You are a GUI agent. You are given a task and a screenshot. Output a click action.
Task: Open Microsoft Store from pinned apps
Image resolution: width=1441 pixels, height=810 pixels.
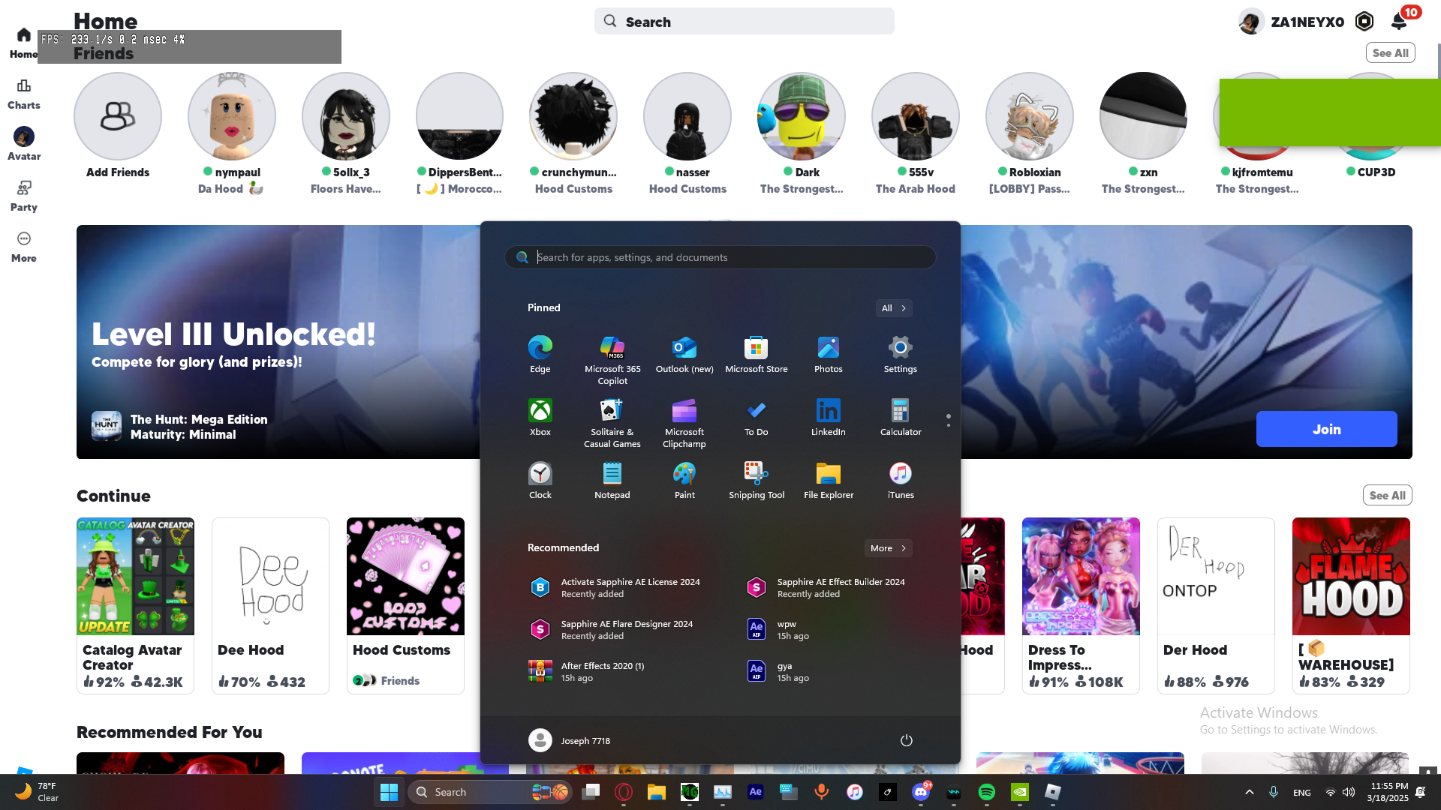tap(756, 354)
